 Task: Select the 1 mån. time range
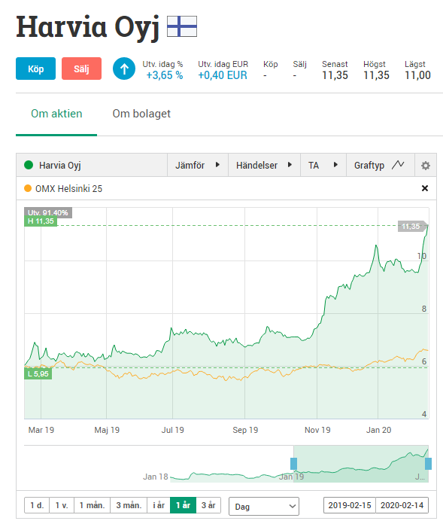93,505
